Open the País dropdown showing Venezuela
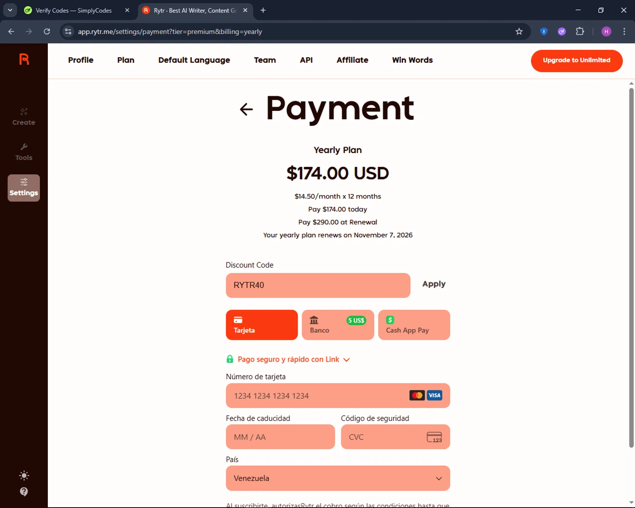635x508 pixels. point(338,478)
